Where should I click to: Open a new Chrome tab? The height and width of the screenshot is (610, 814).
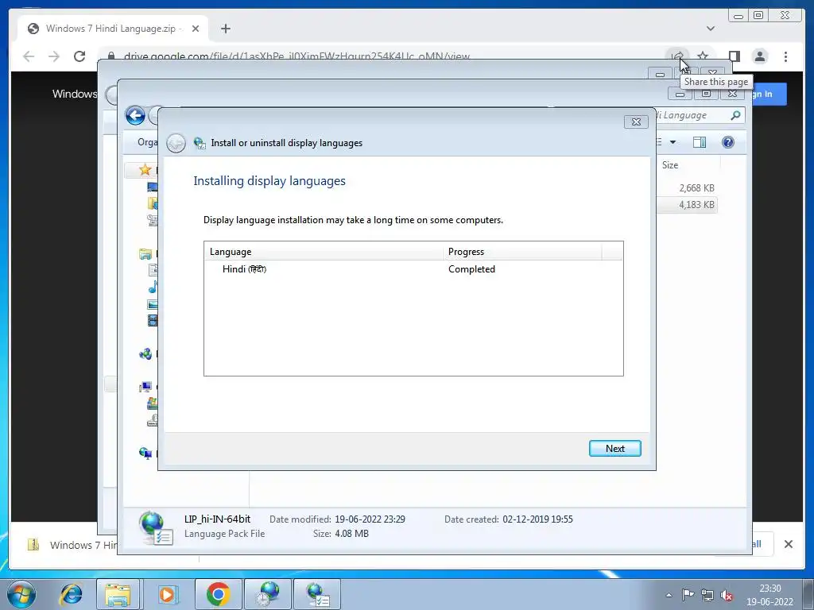pos(225,29)
